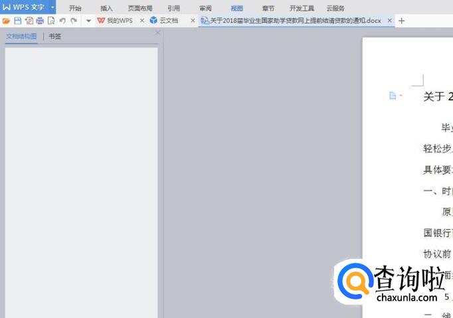Screen dimensions: 453x318
Task: Click the line starting 具体要
Action: coord(438,170)
